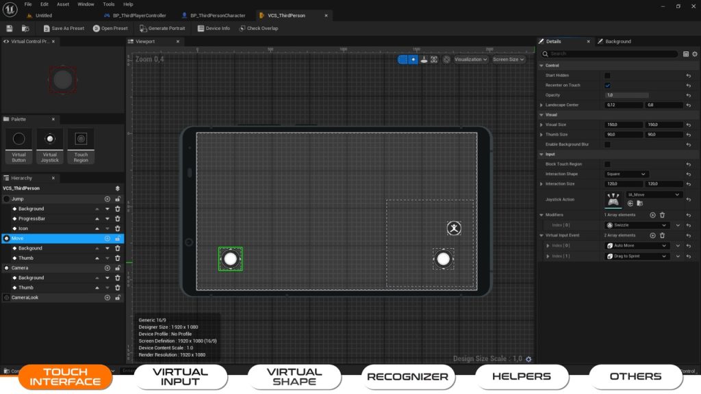Move the Jump Background layer down
Screen dimensions: 701x394
(107, 209)
